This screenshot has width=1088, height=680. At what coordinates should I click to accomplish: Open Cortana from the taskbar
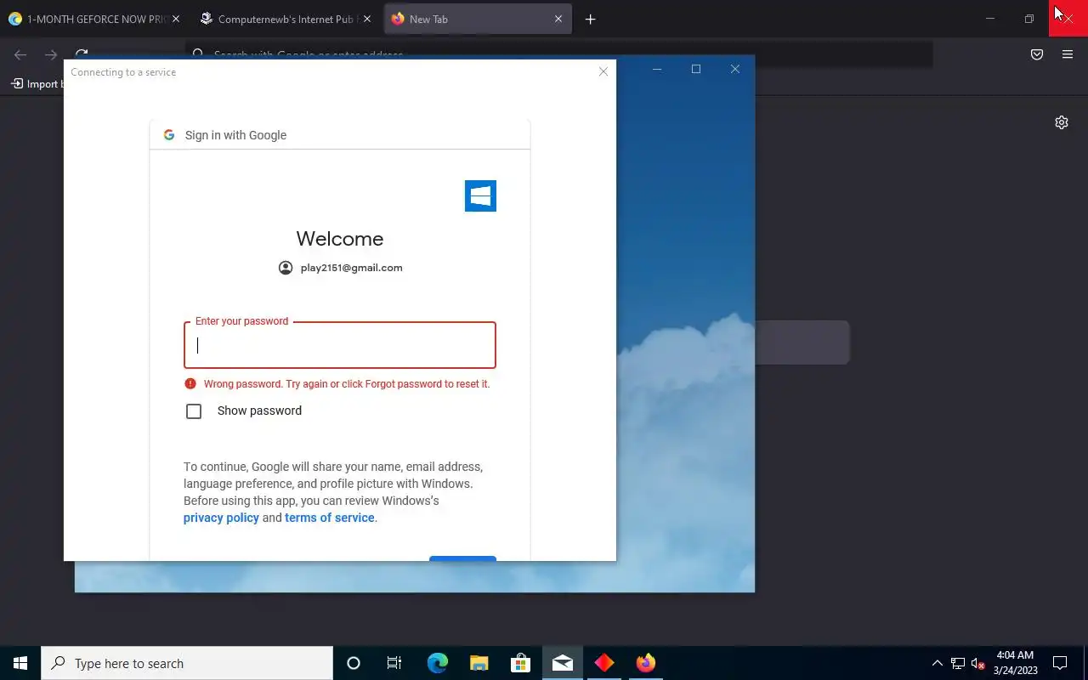pos(354,663)
